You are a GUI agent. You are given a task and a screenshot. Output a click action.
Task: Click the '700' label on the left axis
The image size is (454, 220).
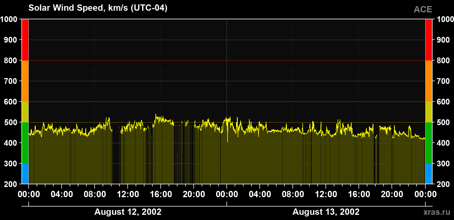click(11, 81)
